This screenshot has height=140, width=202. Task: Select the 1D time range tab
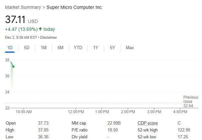[10, 48]
